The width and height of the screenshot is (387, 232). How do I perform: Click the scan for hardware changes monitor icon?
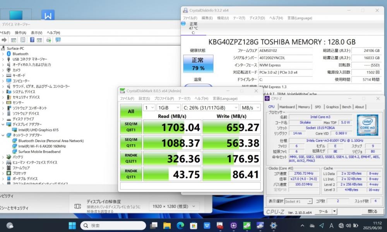coord(58,40)
